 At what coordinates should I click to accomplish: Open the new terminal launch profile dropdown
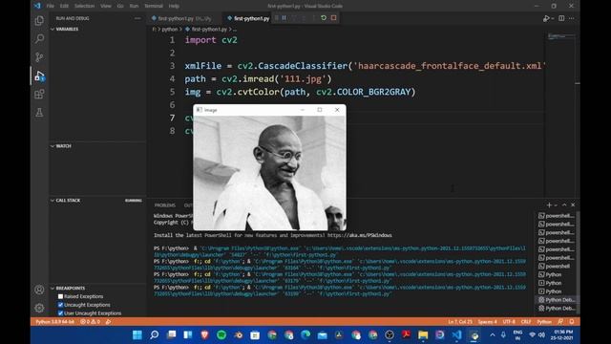click(x=556, y=205)
